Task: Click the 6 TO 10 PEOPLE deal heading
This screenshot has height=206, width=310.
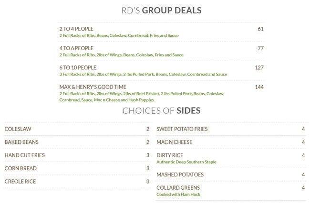Action: pos(77,67)
